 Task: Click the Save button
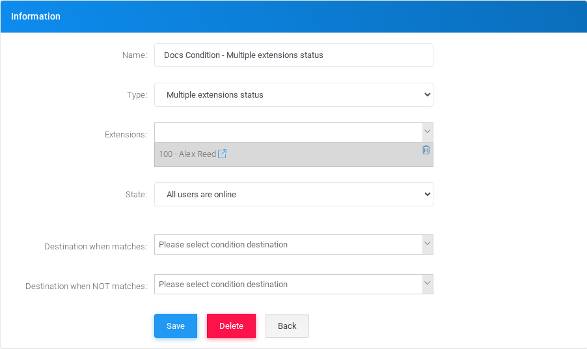(176, 326)
